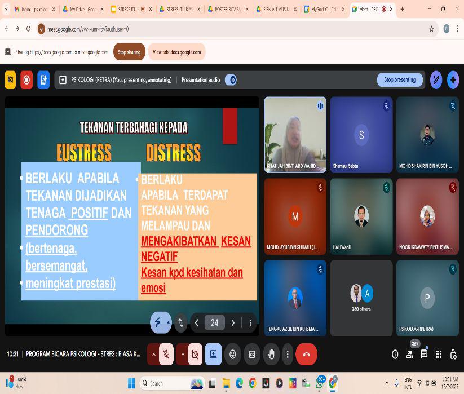Raise hand in the meeting
The width and height of the screenshot is (464, 394).
click(271, 355)
